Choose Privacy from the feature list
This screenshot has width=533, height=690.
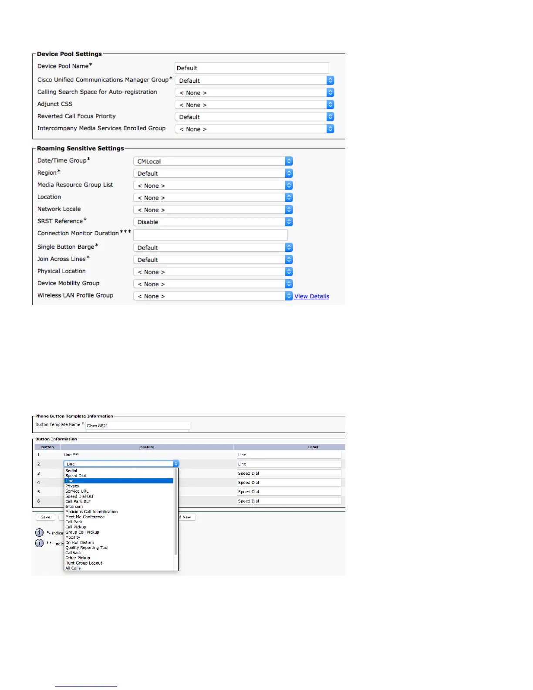[119, 486]
